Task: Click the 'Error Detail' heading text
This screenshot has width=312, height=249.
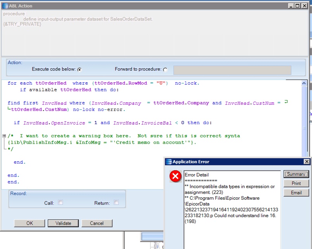Action: pyautogui.click(x=197, y=175)
